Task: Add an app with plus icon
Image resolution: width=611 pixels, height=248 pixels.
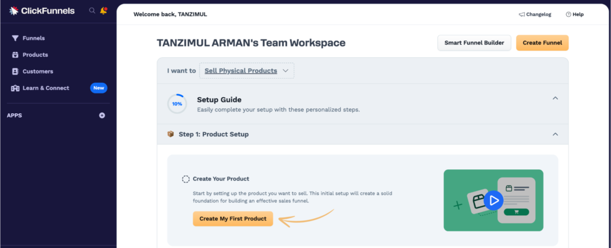Action: [102, 115]
